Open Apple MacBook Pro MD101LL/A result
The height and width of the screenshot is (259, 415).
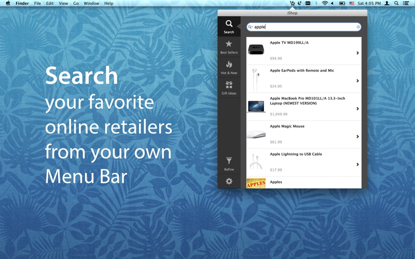pos(304,107)
